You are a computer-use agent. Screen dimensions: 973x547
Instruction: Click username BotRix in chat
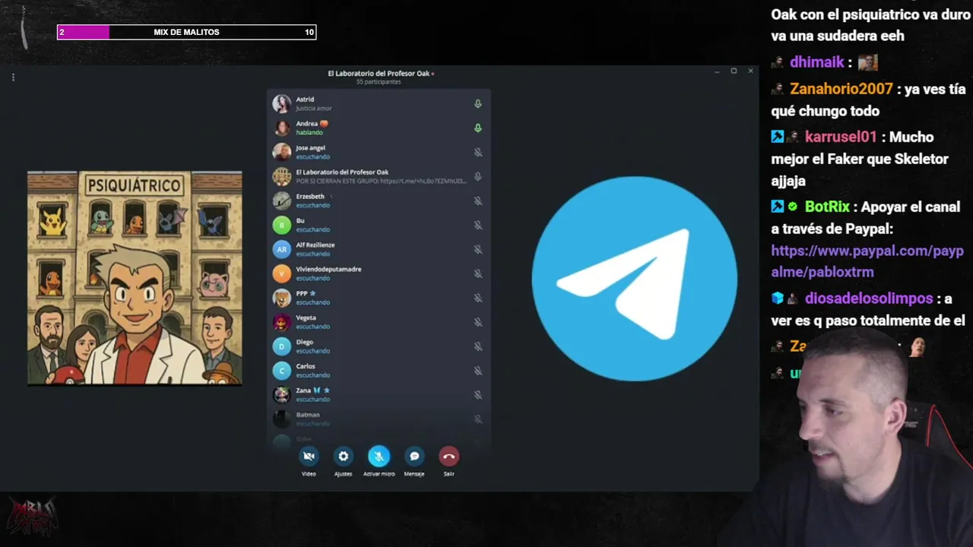pos(827,207)
